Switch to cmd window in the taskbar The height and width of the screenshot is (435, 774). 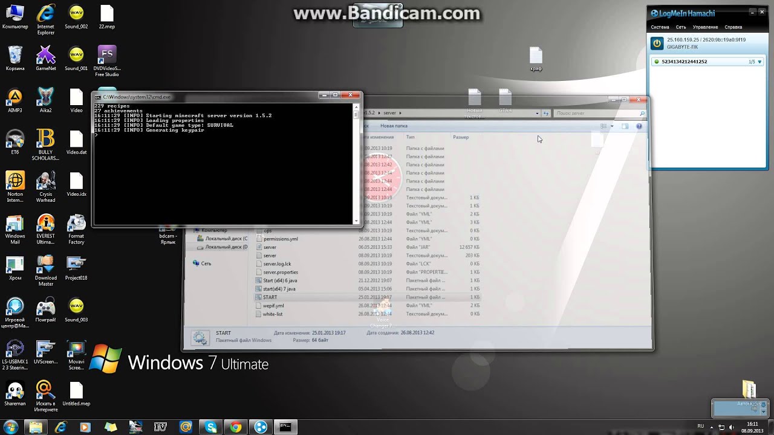pos(285,427)
